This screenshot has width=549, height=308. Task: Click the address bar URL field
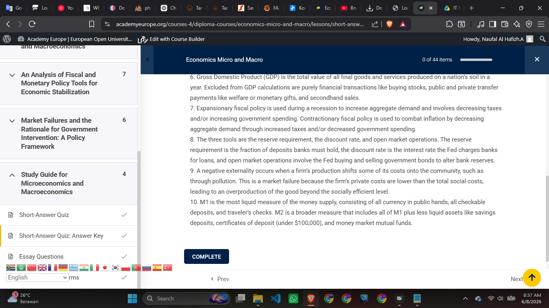click(240, 24)
